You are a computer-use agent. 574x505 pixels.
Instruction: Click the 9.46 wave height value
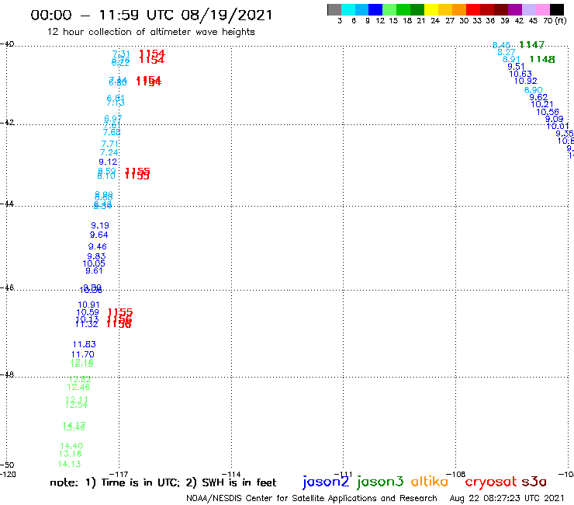click(98, 246)
